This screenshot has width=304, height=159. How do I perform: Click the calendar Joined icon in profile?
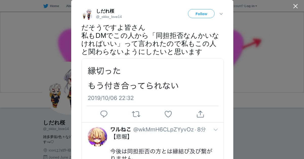[45, 157]
